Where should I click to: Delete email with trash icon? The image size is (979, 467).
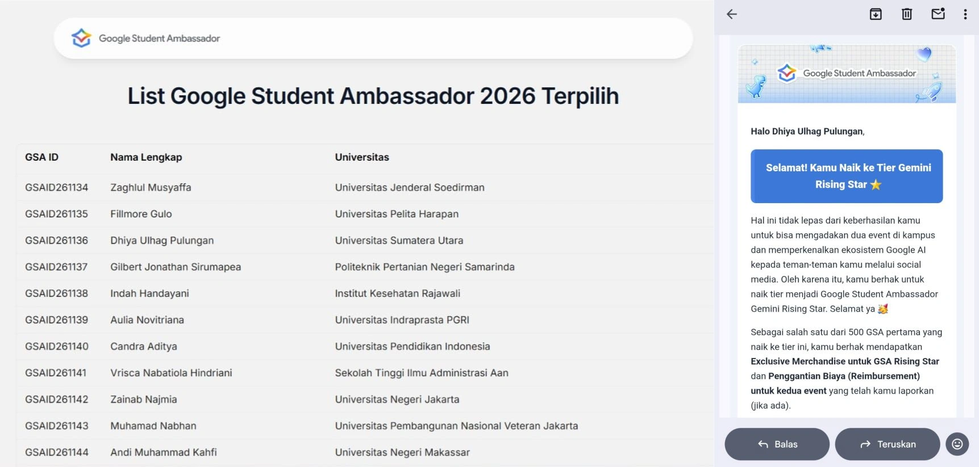[907, 14]
